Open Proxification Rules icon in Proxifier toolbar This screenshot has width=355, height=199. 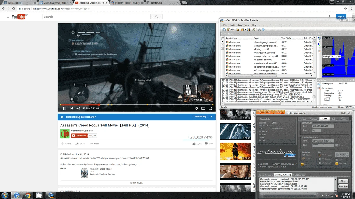(x=228, y=29)
